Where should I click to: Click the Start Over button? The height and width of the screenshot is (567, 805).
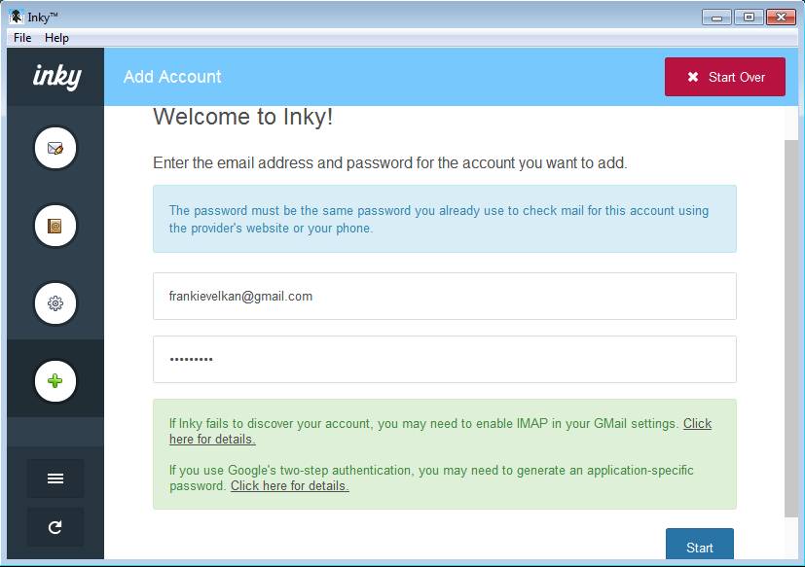pyautogui.click(x=725, y=77)
